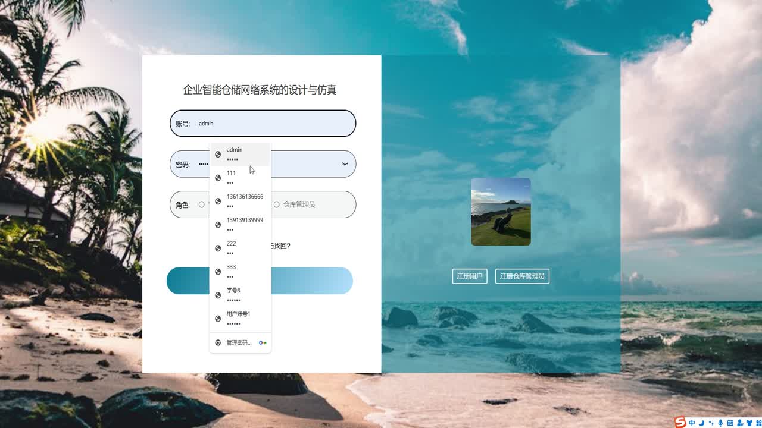The height and width of the screenshot is (428, 762).
Task: Click the 密码 password input field
Action: [263, 164]
